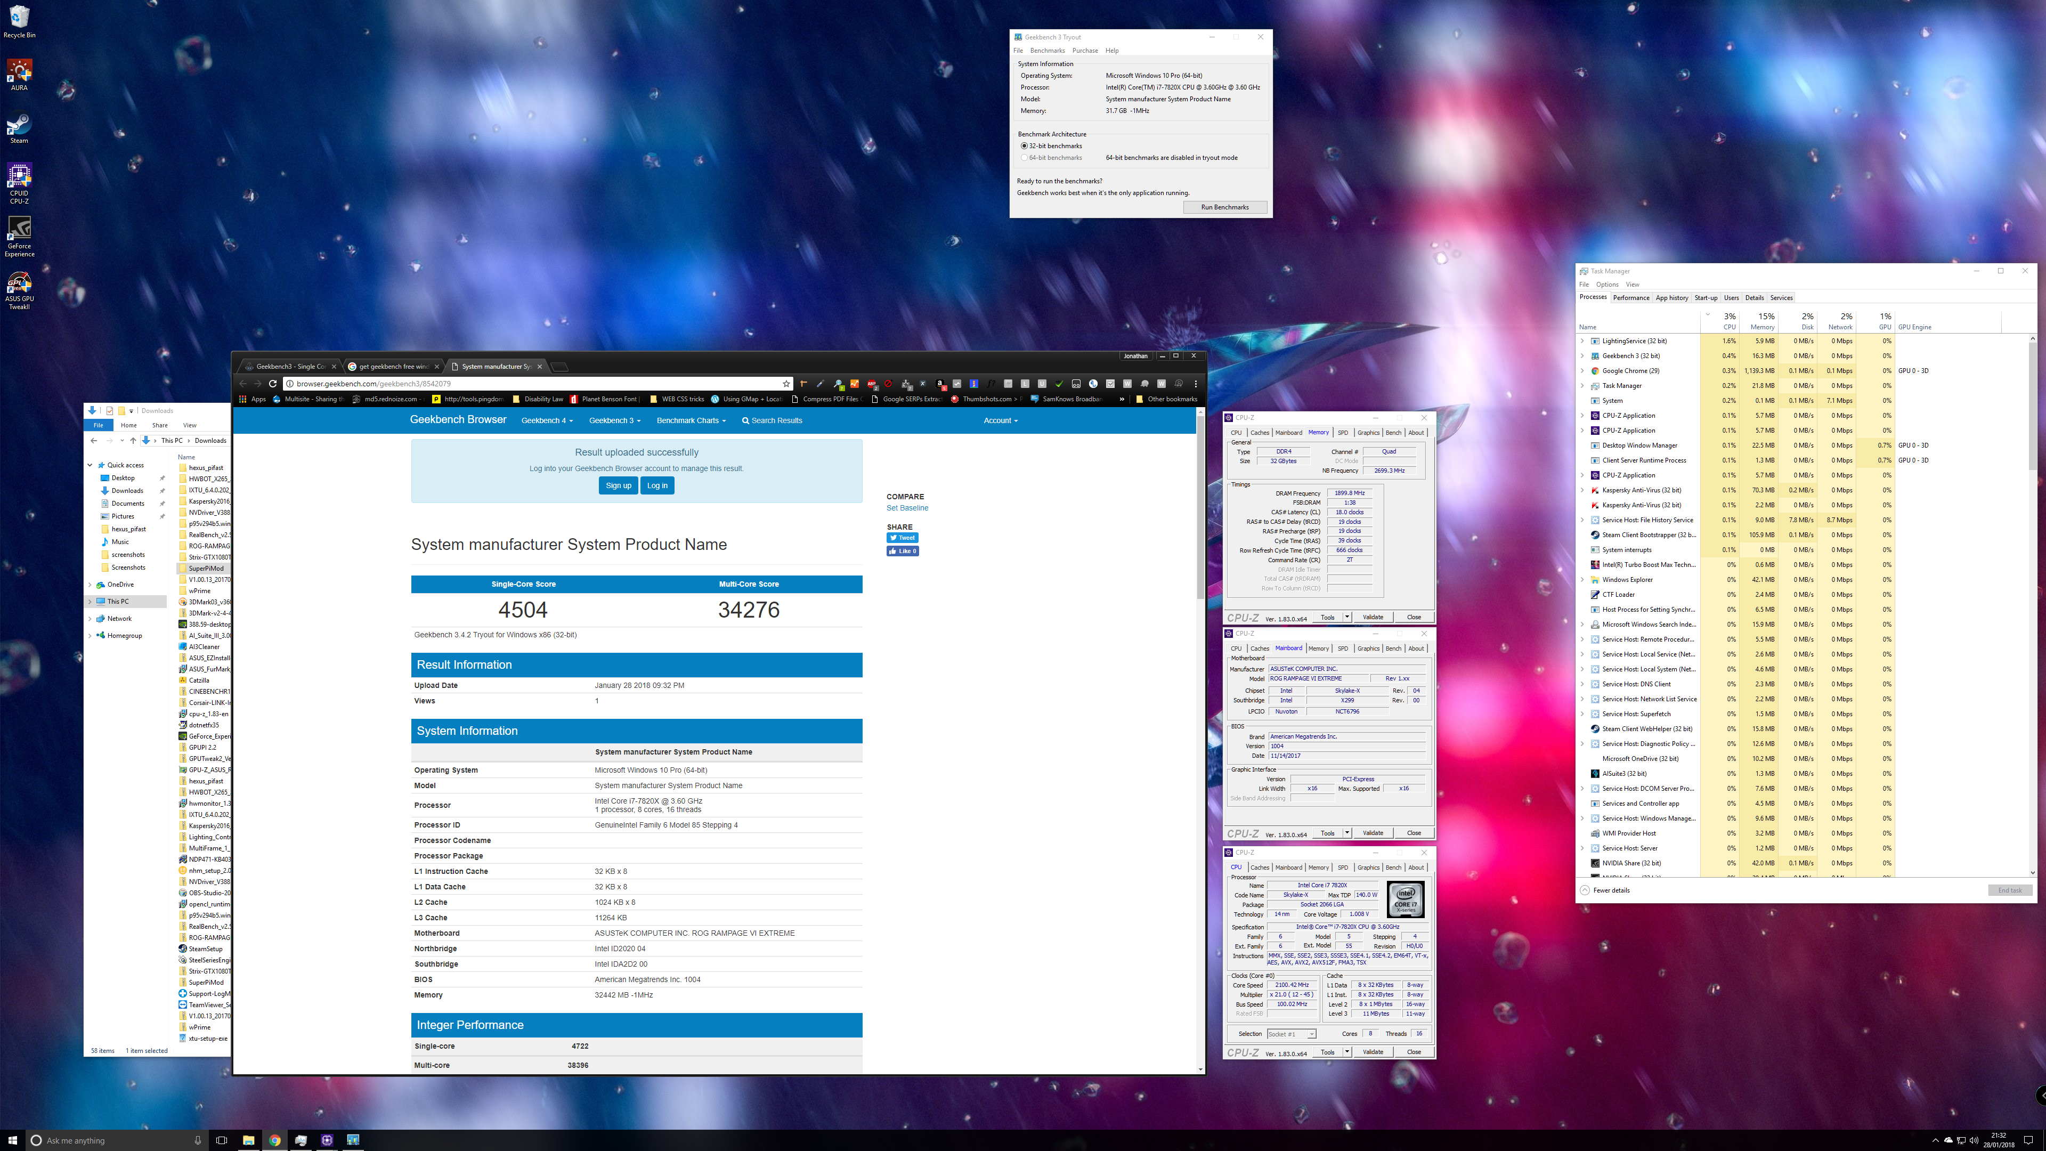Viewport: 2046px width, 1151px height.
Task: Open the Geekbench 4 dropdown menu
Action: [547, 420]
